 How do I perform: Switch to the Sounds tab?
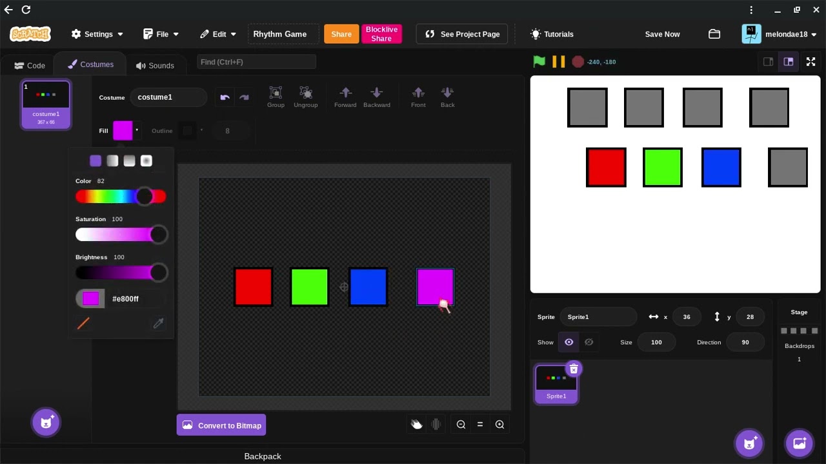155,66
